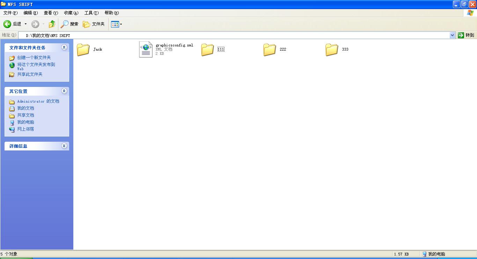The height and width of the screenshot is (259, 477).
Task: Click the green Back arrow button
Action: tap(7, 24)
